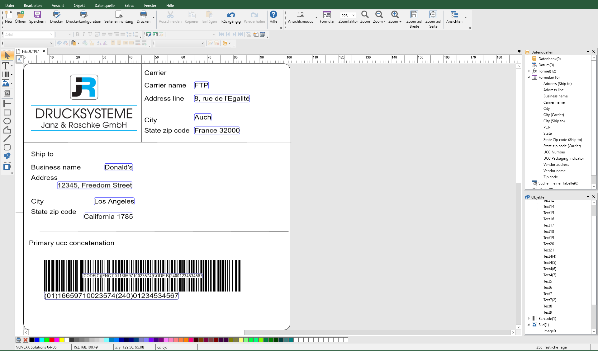Expand the Formel(12) tree node
This screenshot has width=598, height=351.
(x=529, y=71)
